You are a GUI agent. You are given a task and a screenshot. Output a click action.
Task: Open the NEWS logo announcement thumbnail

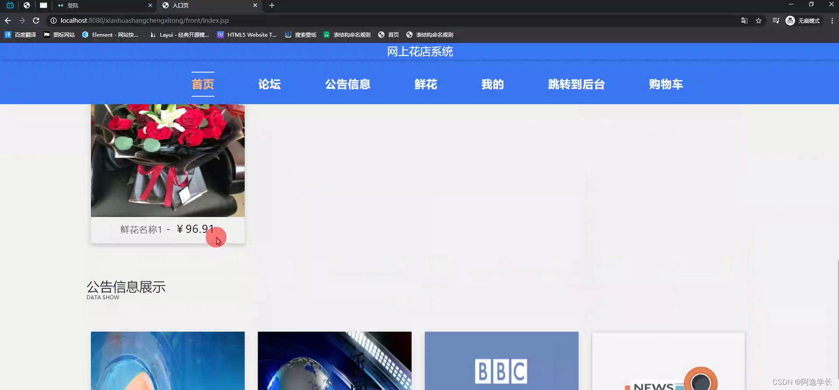click(x=669, y=361)
